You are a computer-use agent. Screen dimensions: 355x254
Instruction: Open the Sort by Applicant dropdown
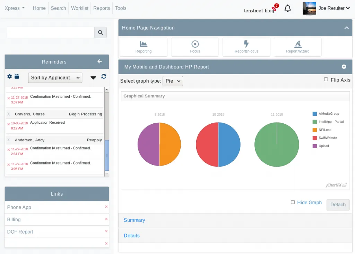tap(55, 78)
